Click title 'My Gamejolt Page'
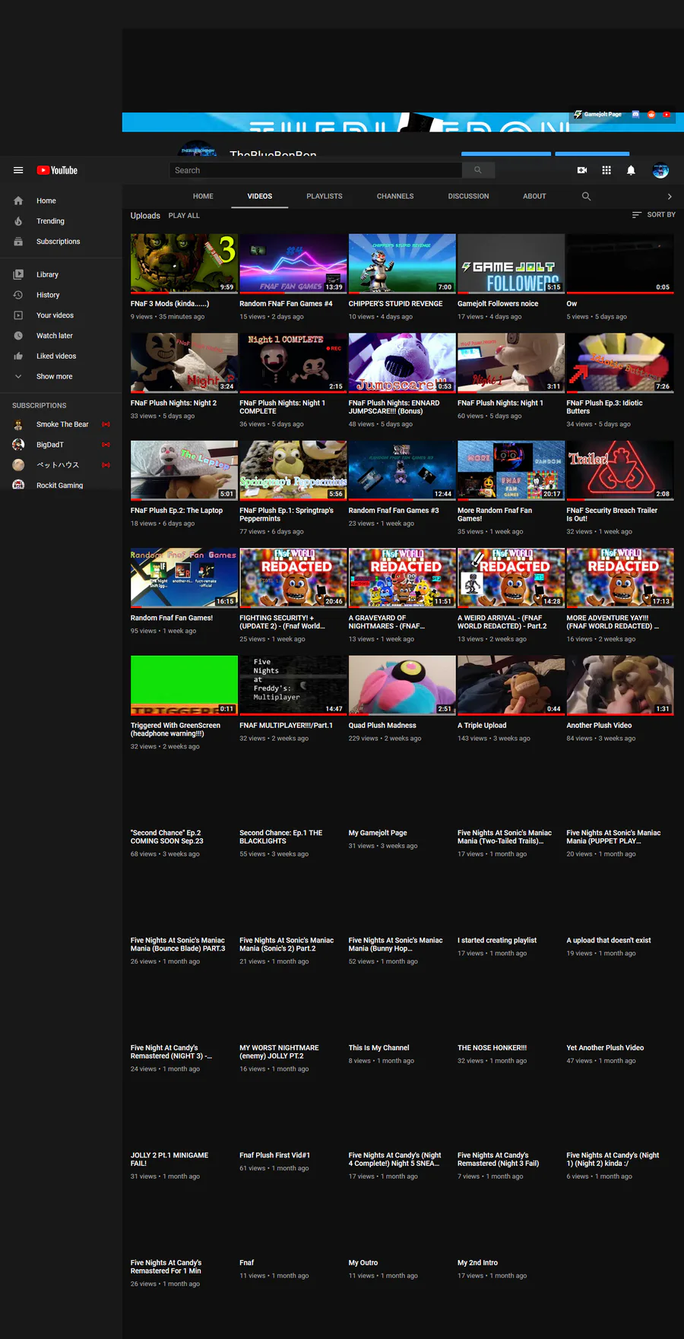This screenshot has width=684, height=1339. click(x=378, y=833)
